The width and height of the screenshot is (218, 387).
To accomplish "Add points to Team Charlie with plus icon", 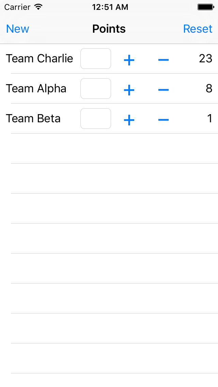I will (x=129, y=60).
